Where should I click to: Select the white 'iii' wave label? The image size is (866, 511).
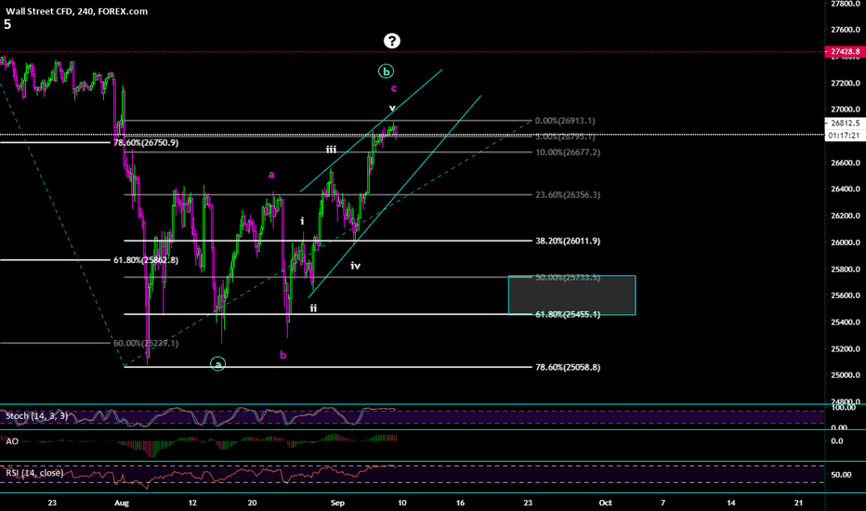(331, 150)
